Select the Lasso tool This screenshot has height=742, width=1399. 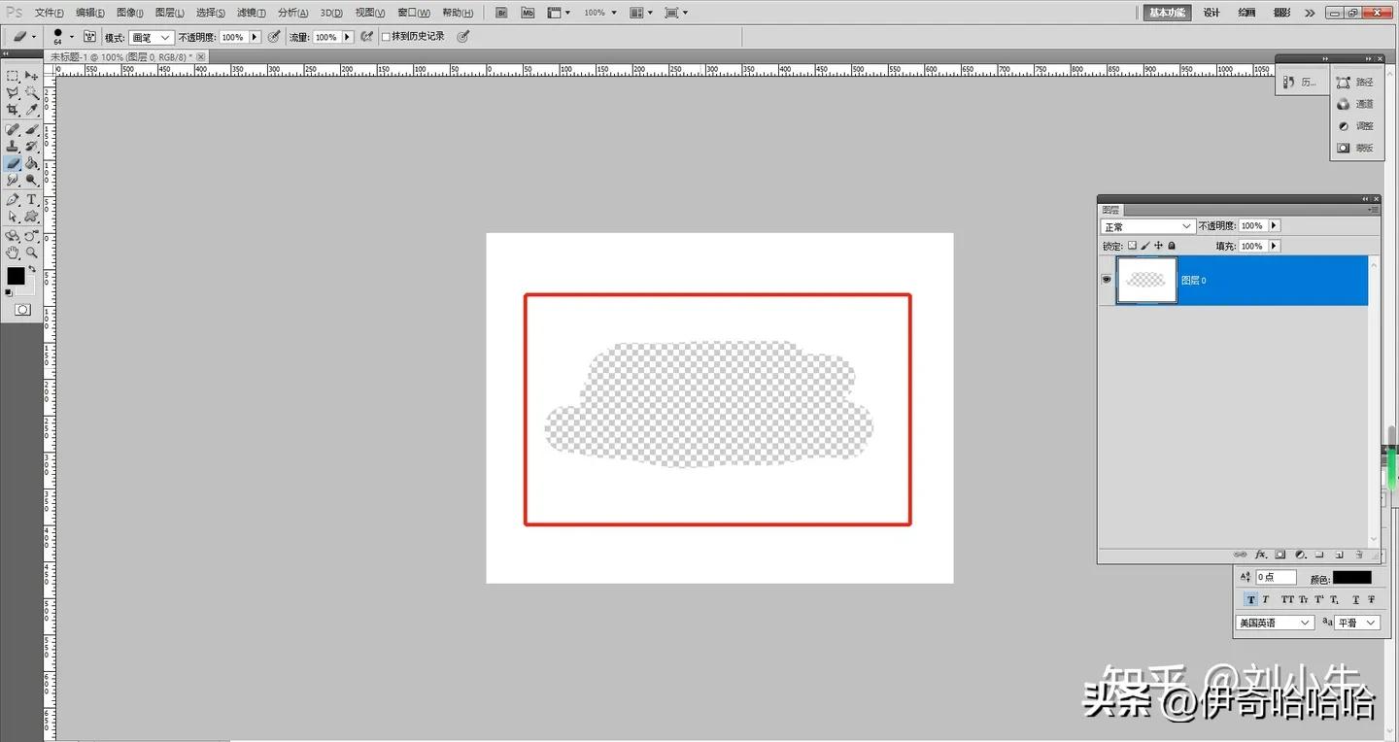[x=13, y=92]
